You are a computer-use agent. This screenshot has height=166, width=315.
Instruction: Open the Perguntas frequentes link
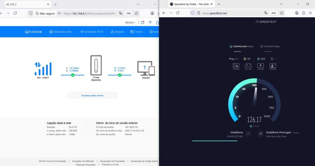(x=86, y=165)
